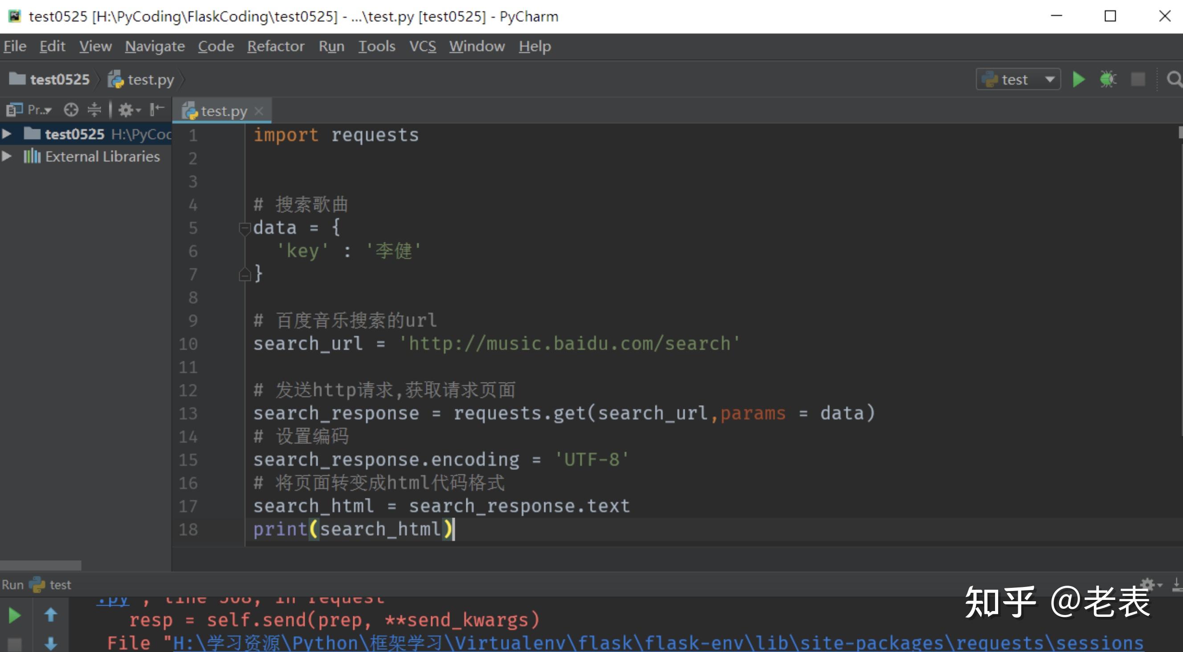Click the down arrow in Run panel
The image size is (1183, 652).
click(50, 644)
